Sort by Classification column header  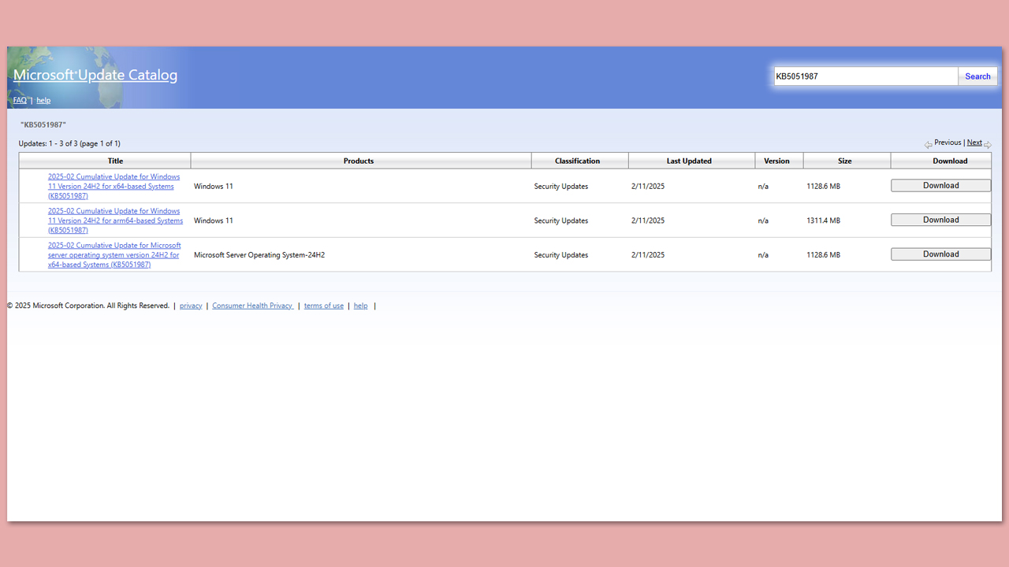[577, 161]
